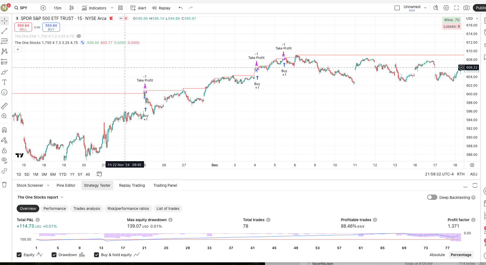Image resolution: width=486 pixels, height=265 pixels.
Task: Open the 15m interval dropdown
Action: (x=58, y=8)
